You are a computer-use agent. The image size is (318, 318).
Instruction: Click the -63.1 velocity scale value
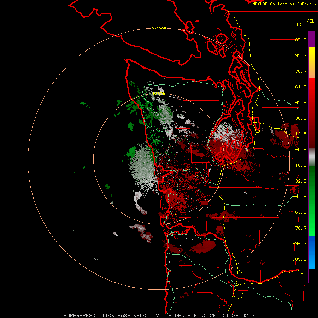coord(299,212)
